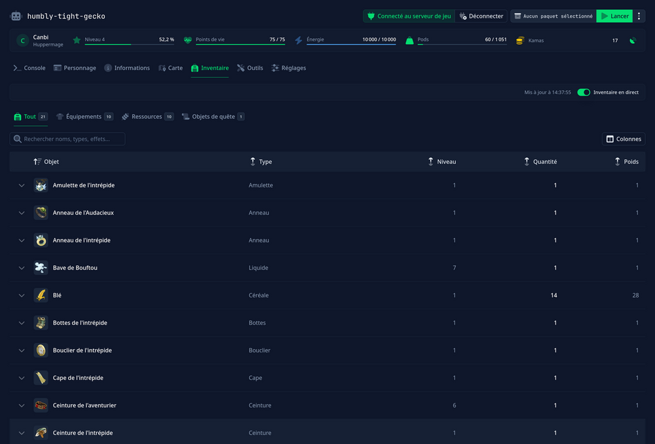Click the Bave de Bouftou item icon
655x444 pixels.
click(41, 268)
